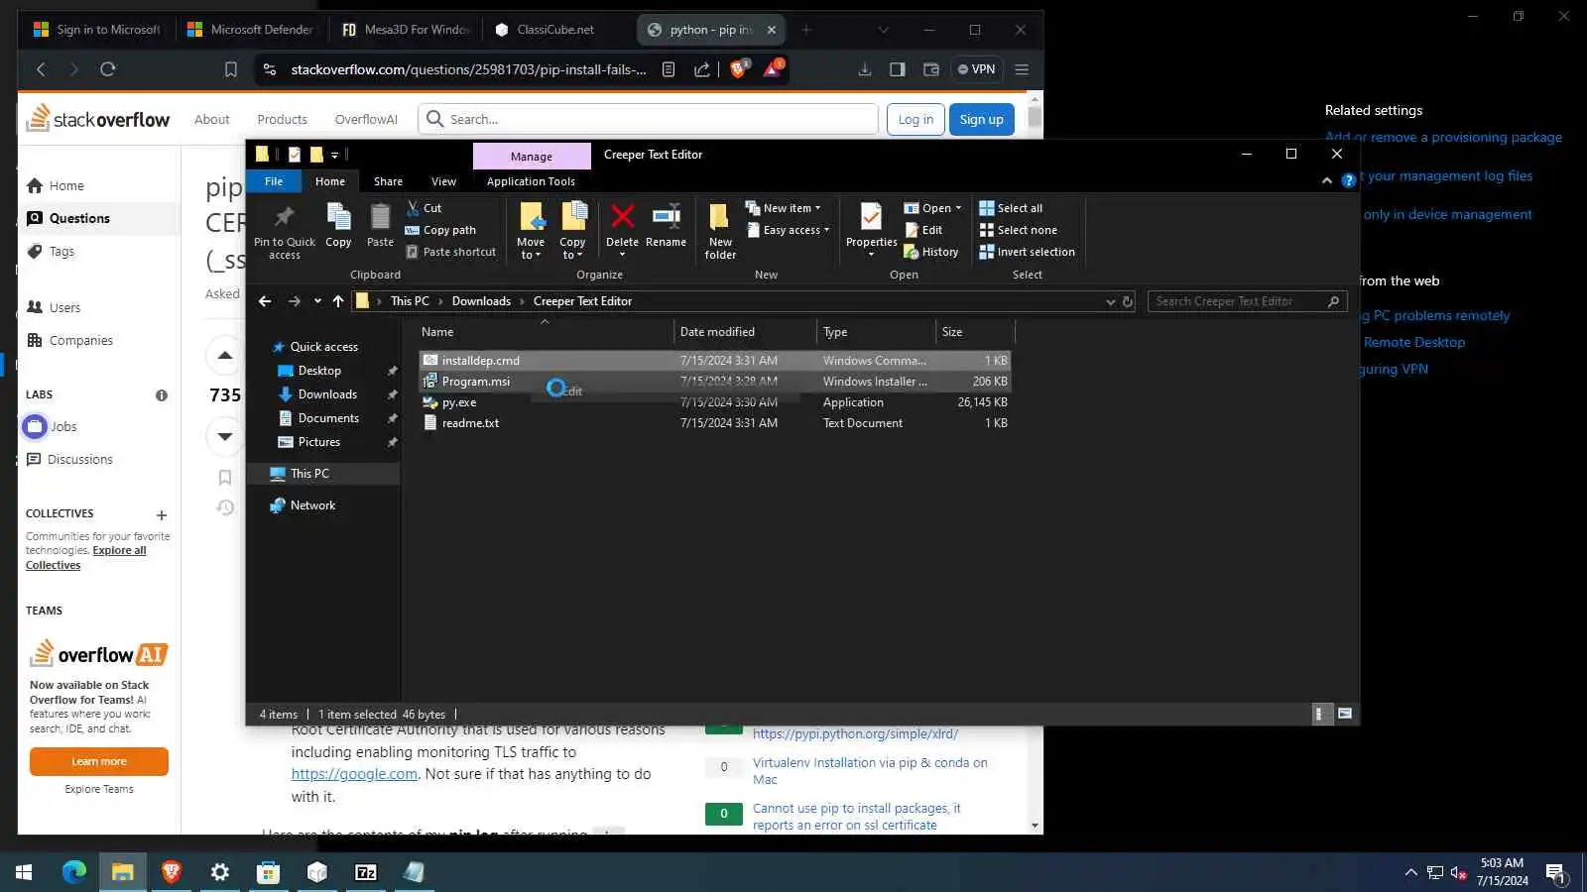Viewport: 1587px width, 892px height.
Task: Expand address bar history dropdown
Action: (x=1110, y=301)
